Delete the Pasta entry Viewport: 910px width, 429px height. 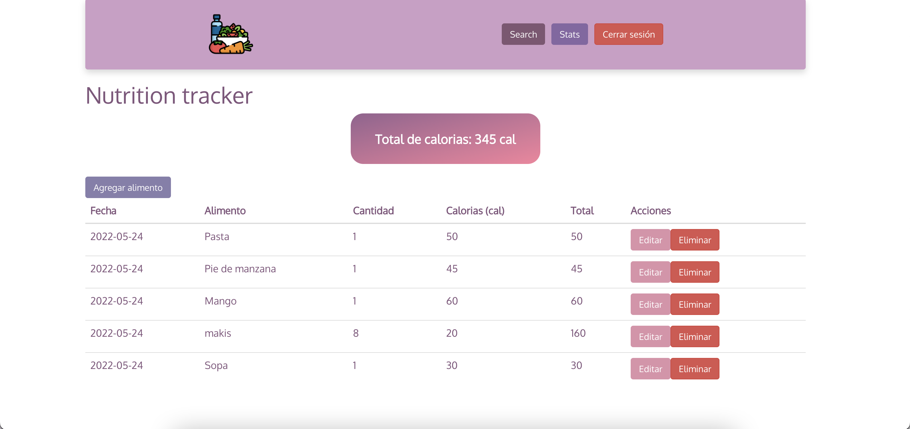695,240
